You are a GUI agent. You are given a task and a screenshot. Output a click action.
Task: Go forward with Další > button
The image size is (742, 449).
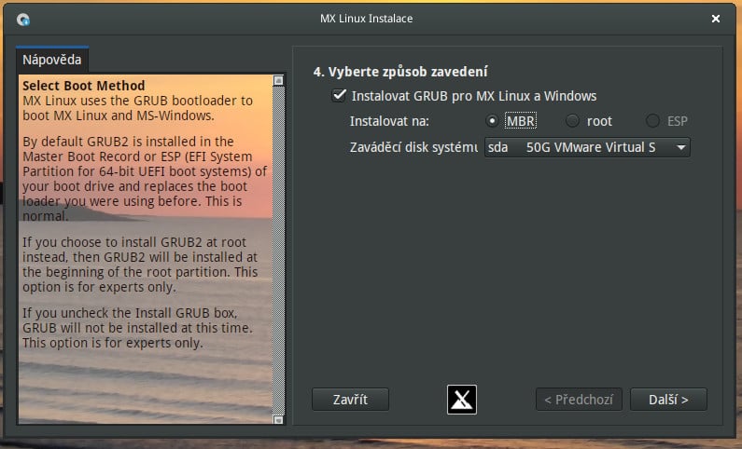[668, 400]
